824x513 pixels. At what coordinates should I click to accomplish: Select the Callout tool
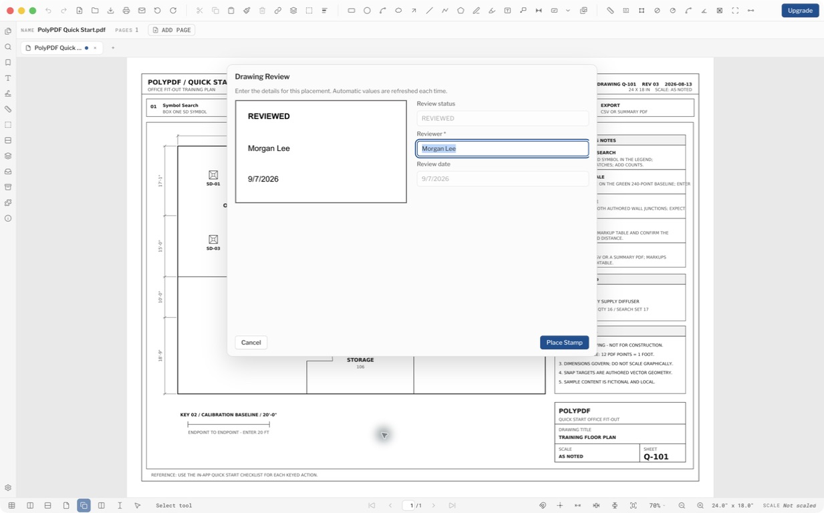click(523, 11)
